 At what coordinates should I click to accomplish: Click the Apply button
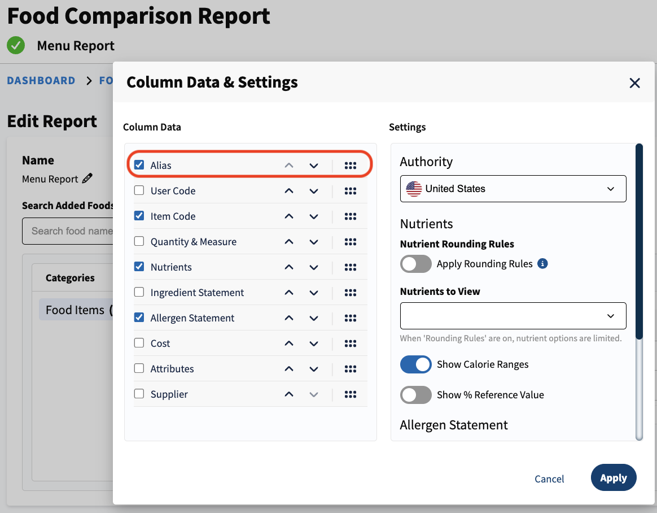(614, 478)
